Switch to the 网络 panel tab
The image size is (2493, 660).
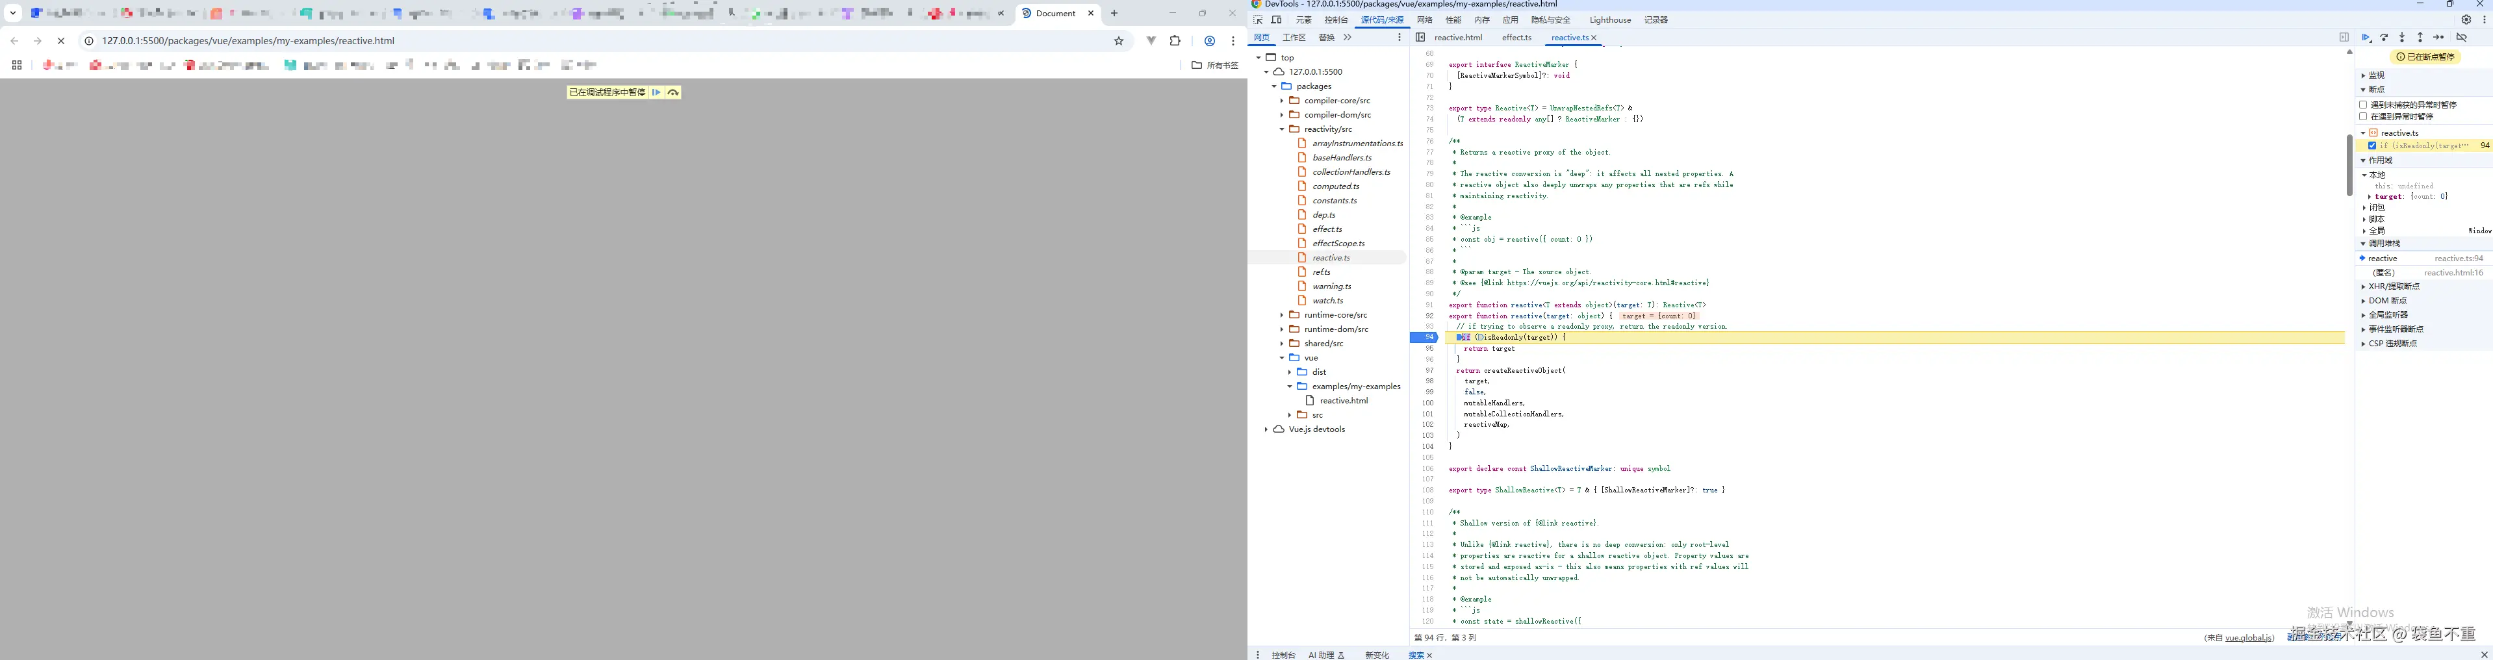[1425, 20]
